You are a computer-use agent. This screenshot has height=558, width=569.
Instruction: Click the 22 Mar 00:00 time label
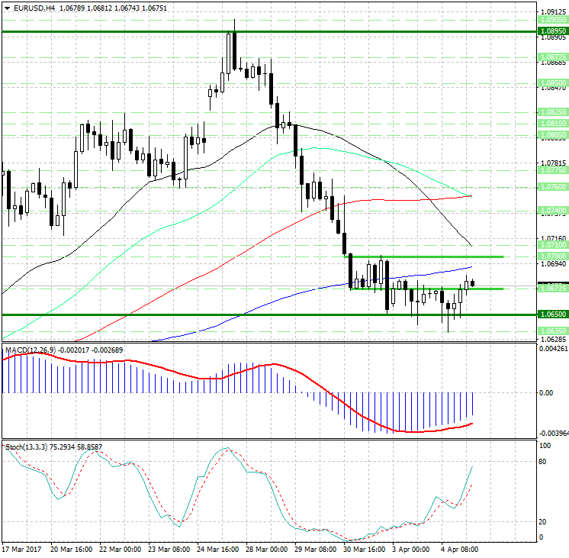[120, 550]
